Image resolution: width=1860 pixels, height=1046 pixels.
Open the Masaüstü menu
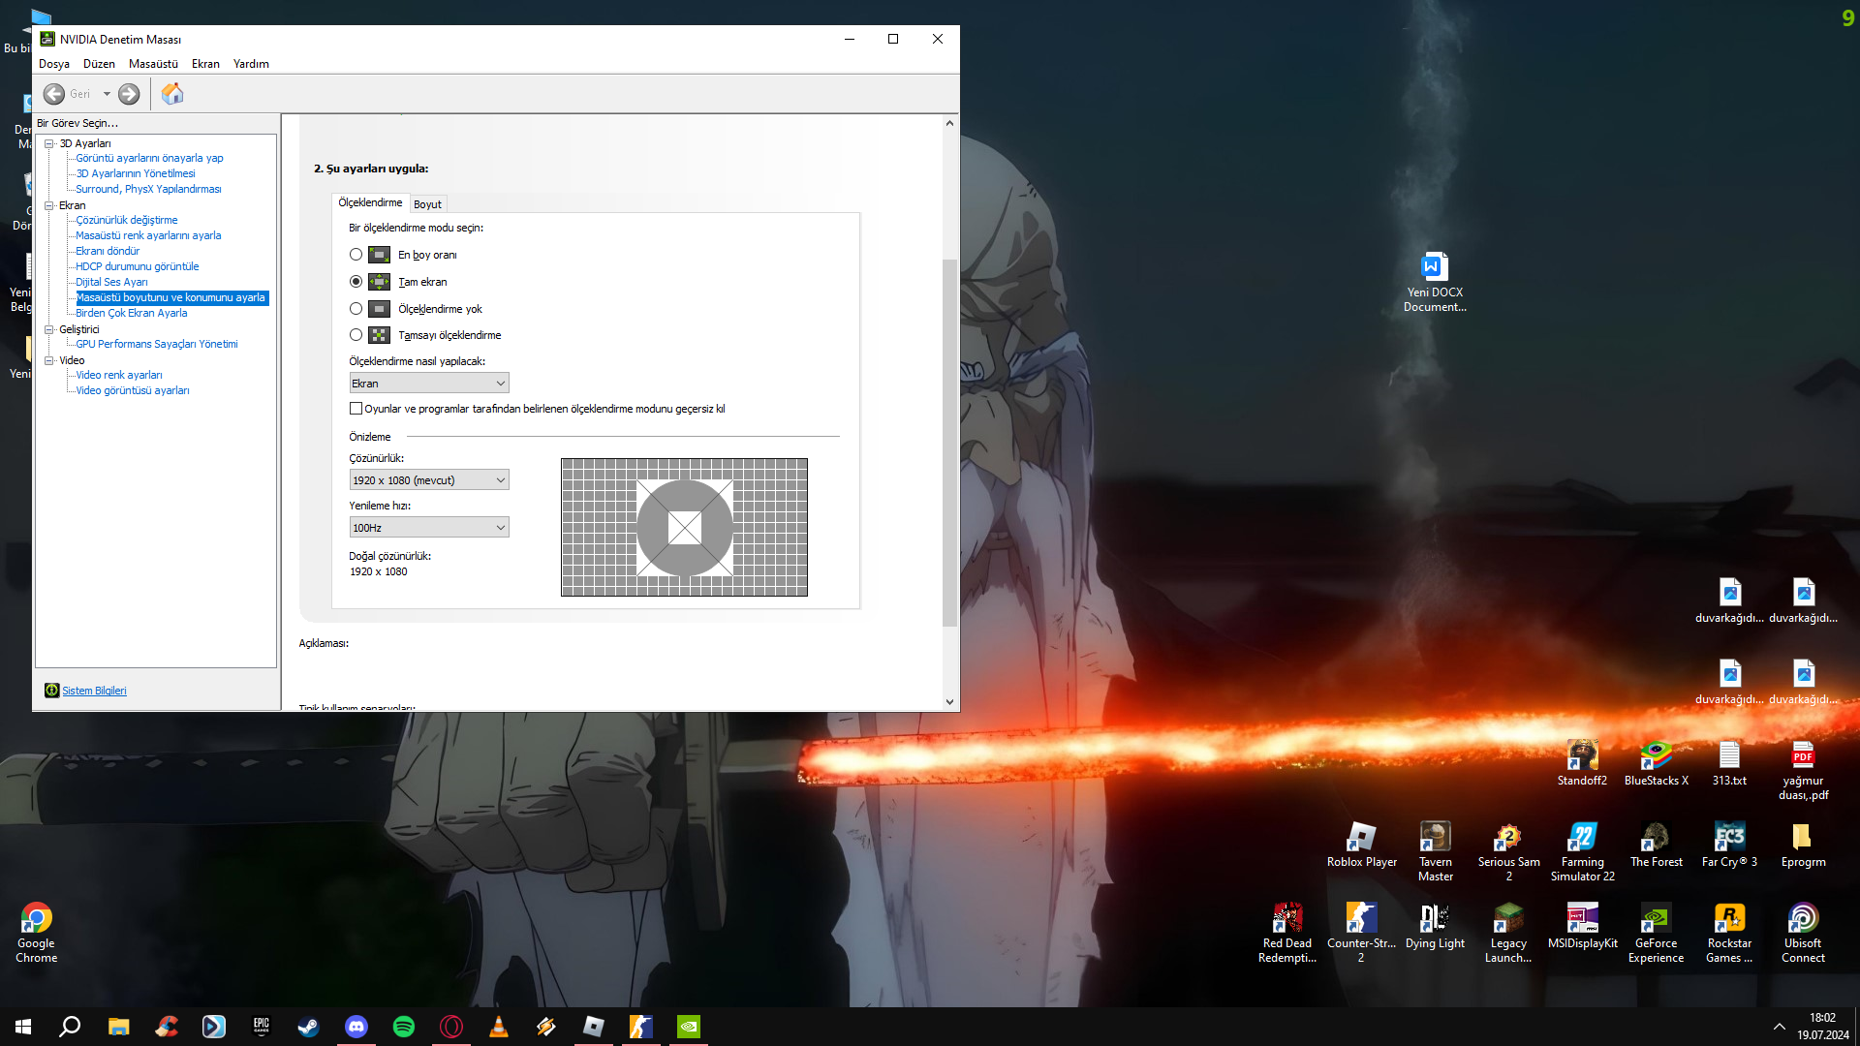[x=153, y=64]
